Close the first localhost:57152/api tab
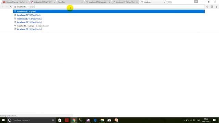The height and width of the screenshot is (123, 219). 109,2
